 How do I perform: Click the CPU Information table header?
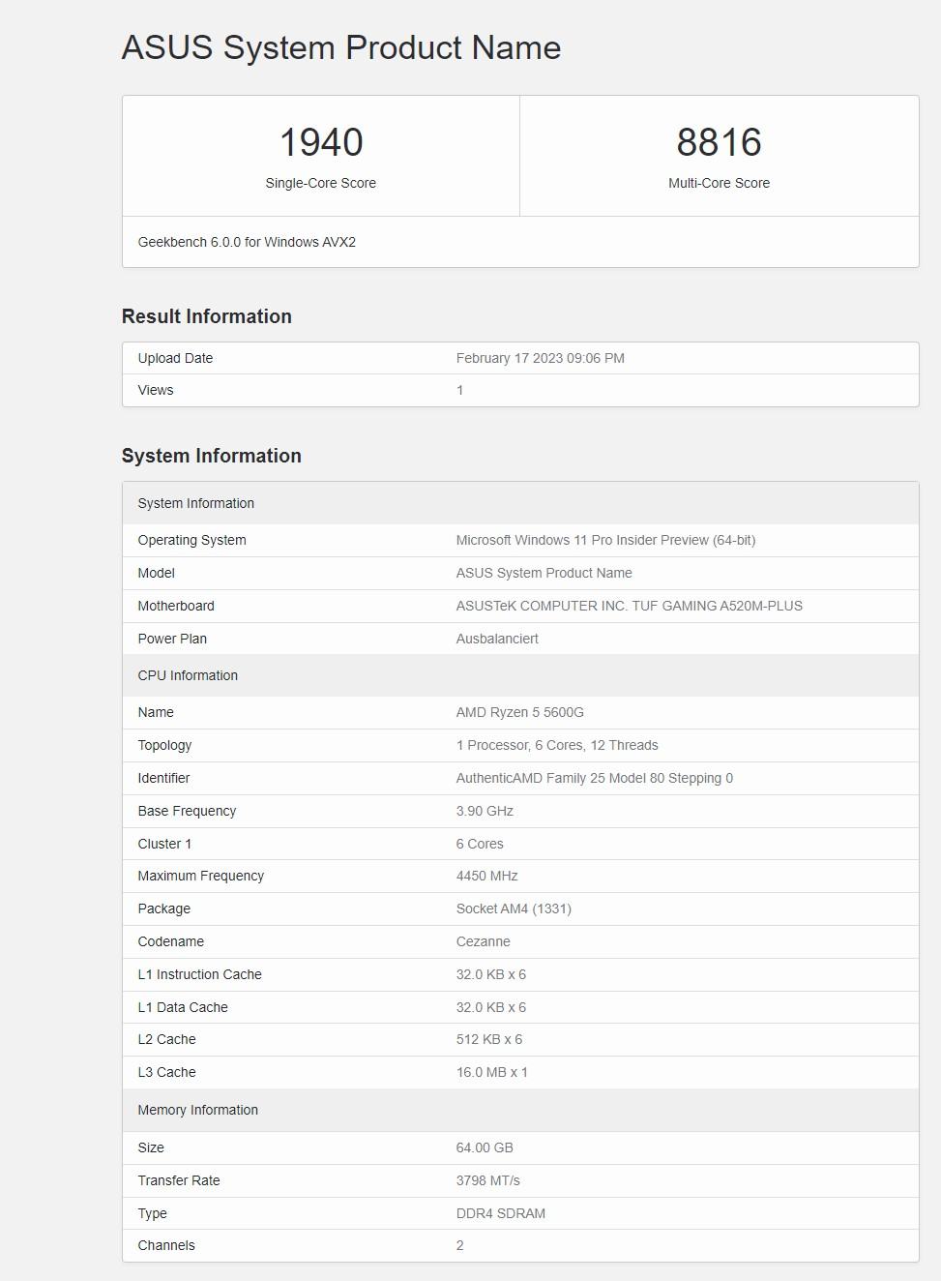(x=520, y=675)
